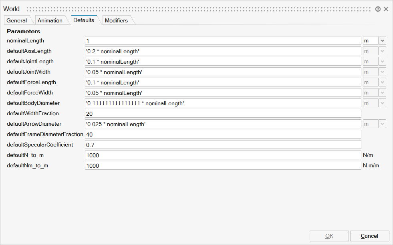Viewport: 393px width, 245px height.
Task: Select the Defaults tab
Action: (x=84, y=20)
